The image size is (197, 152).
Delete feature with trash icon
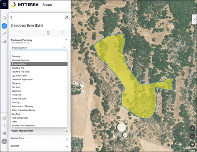pyautogui.click(x=48, y=33)
